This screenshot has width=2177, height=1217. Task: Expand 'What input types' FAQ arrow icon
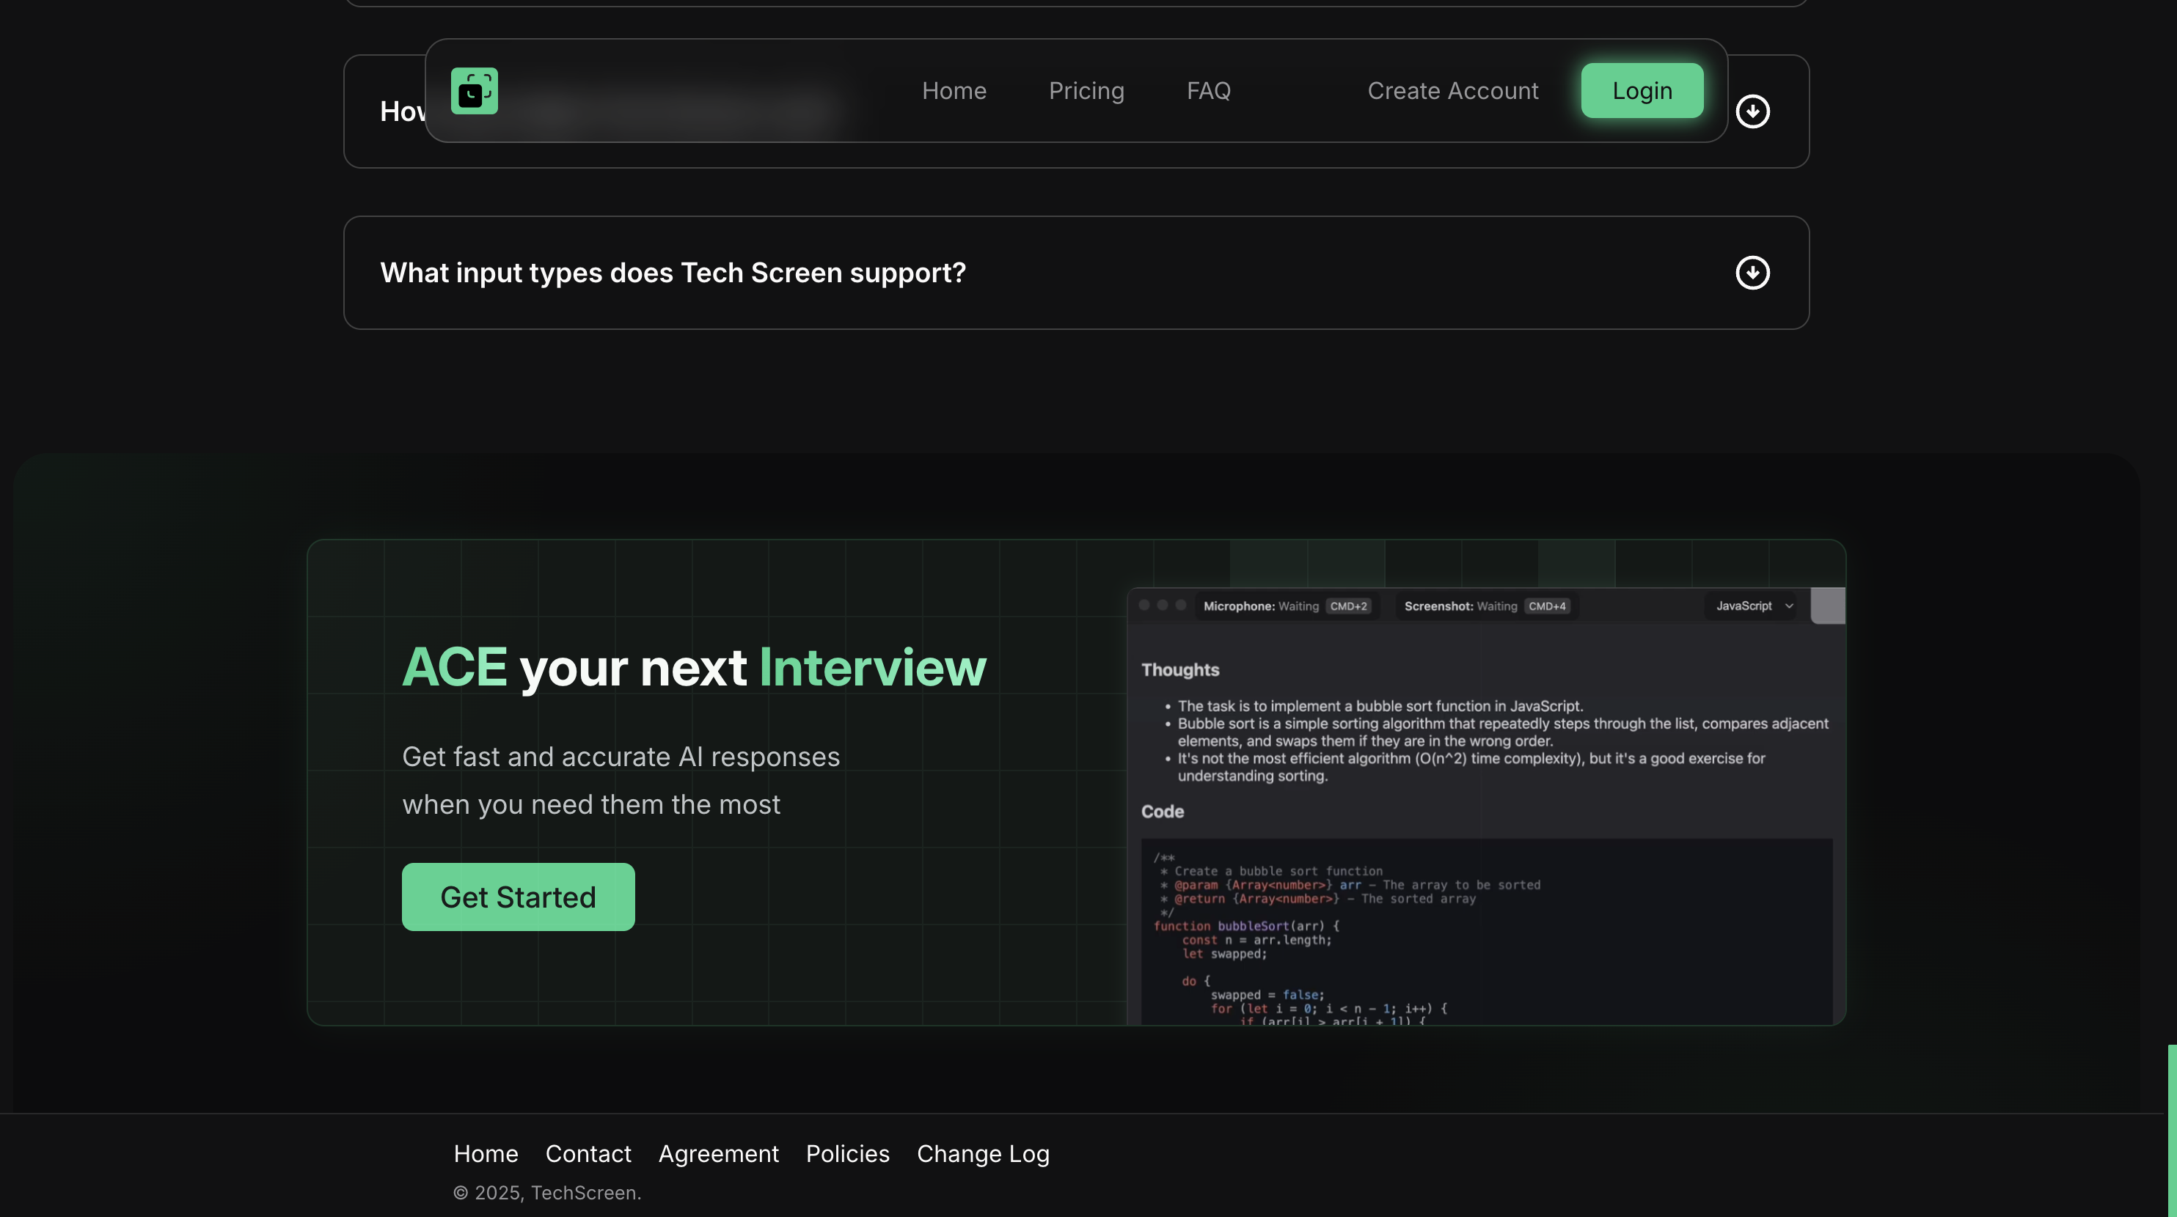point(1752,273)
